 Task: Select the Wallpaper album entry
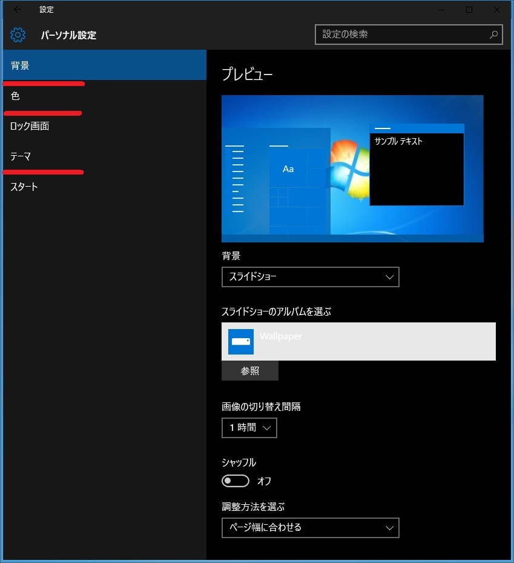[358, 341]
